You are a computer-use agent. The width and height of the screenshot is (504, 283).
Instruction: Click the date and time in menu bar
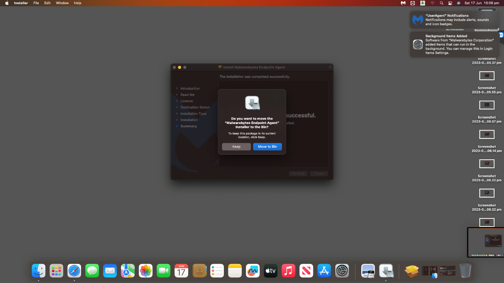[481, 3]
